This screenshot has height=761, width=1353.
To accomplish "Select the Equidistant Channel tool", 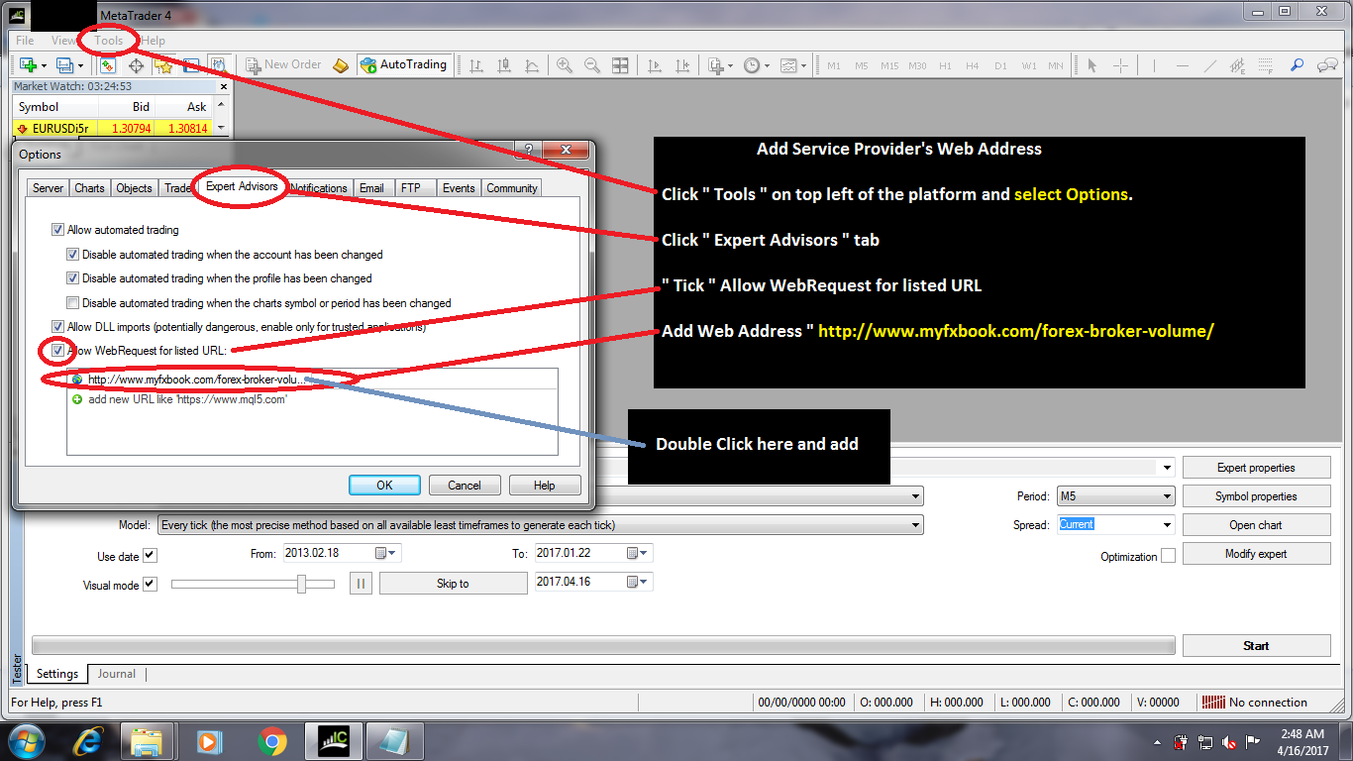I will [1237, 65].
